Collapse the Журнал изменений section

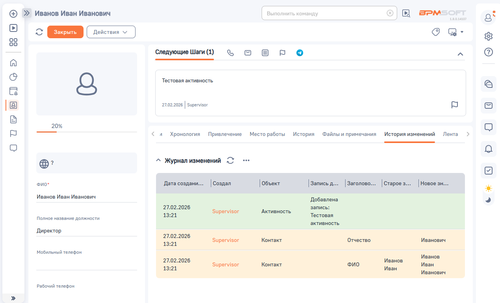click(158, 160)
